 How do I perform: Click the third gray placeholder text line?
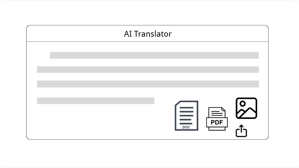point(148,84)
